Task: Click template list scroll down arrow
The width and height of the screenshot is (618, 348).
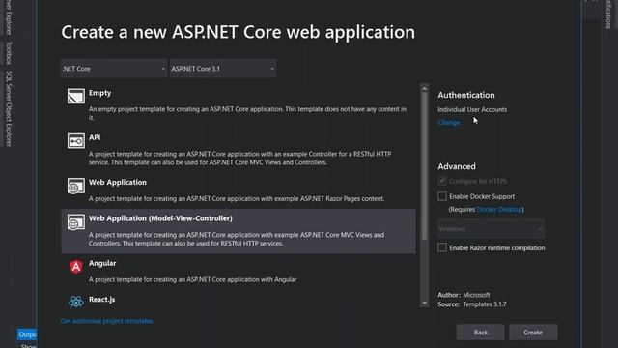Action: [x=425, y=303]
